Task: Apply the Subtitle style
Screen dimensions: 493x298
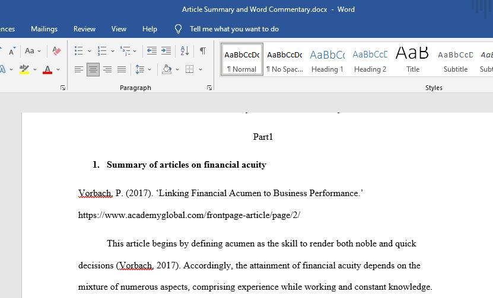Action: [455, 59]
